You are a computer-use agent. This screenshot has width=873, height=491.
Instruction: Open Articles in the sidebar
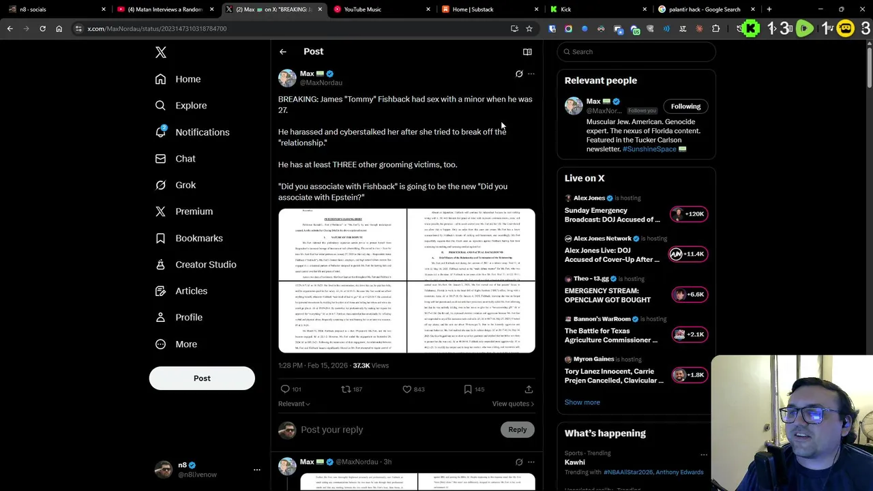click(x=181, y=291)
